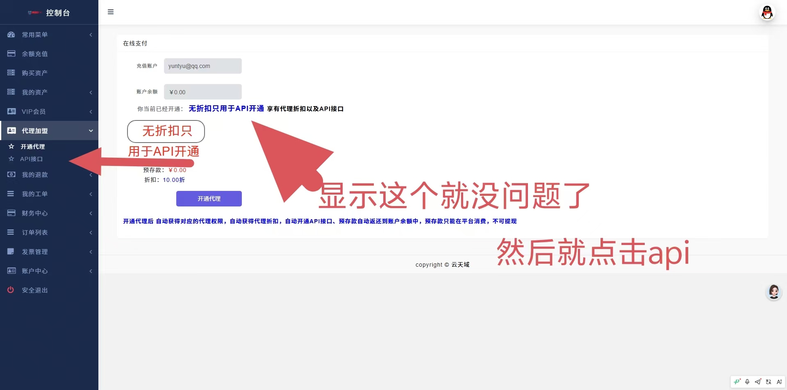Image resolution: width=787 pixels, height=390 pixels.
Task: Click the 充值账户 email field
Action: (203, 66)
